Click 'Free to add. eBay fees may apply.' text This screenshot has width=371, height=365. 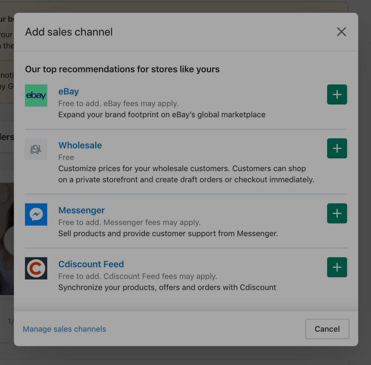pyautogui.click(x=118, y=103)
